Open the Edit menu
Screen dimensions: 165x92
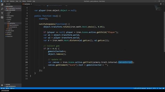point(7,1)
